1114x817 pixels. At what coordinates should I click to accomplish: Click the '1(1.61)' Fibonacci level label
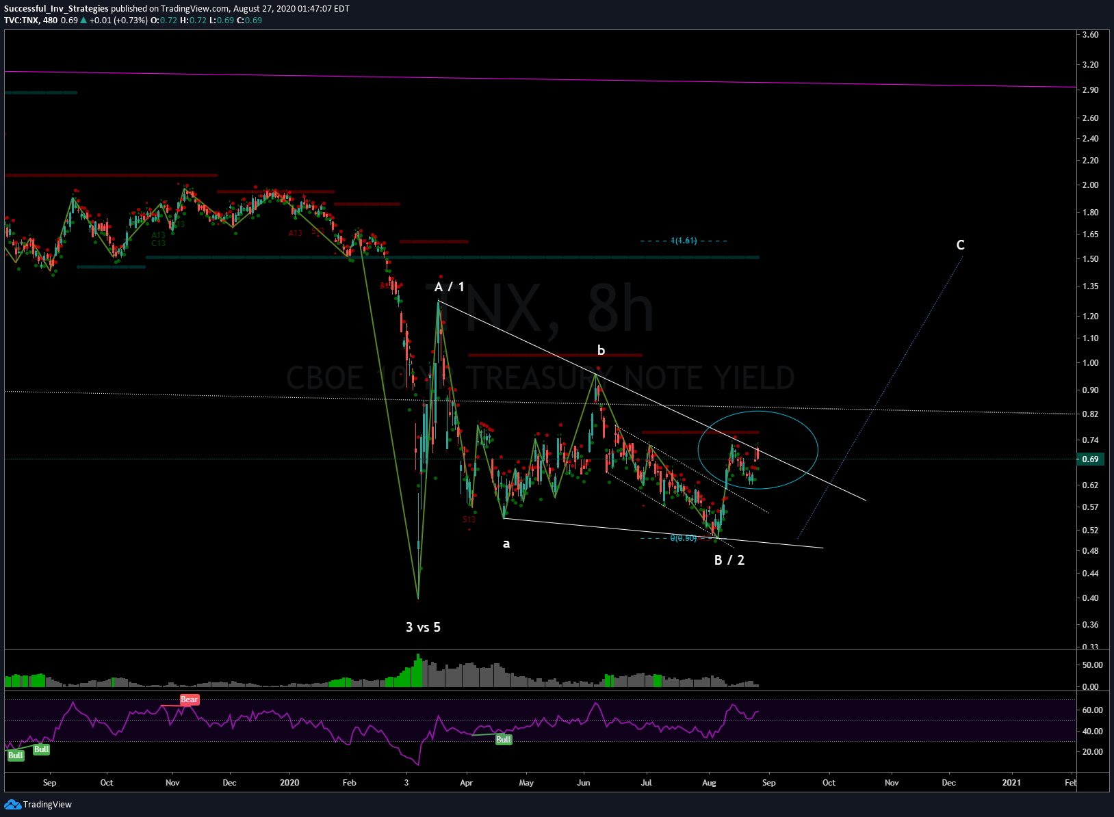[684, 241]
